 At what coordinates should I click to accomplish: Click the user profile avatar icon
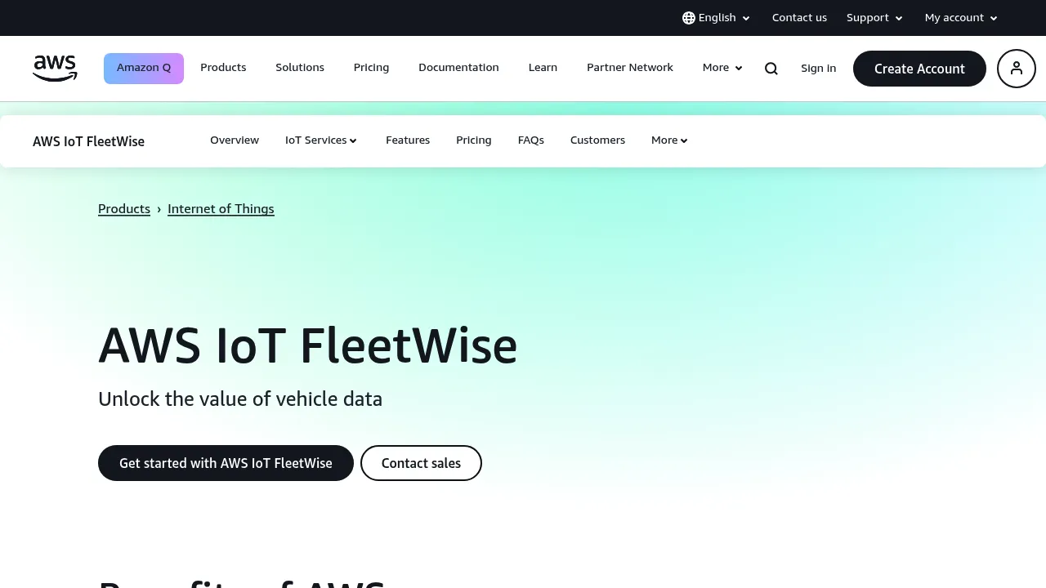pos(1017,69)
